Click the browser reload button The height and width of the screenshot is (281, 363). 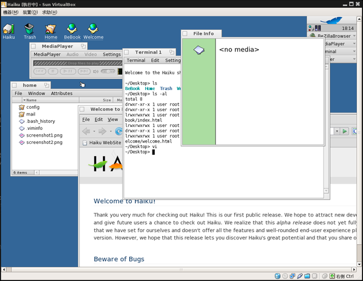119,131
